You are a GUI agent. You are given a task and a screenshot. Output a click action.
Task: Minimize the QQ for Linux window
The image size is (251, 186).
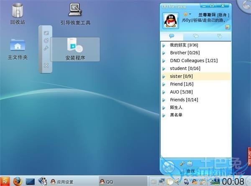(x=204, y=6)
